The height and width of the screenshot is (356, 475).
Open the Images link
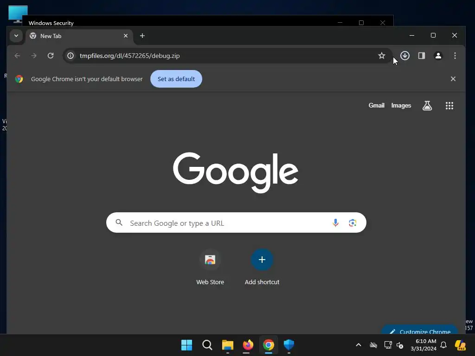click(401, 105)
